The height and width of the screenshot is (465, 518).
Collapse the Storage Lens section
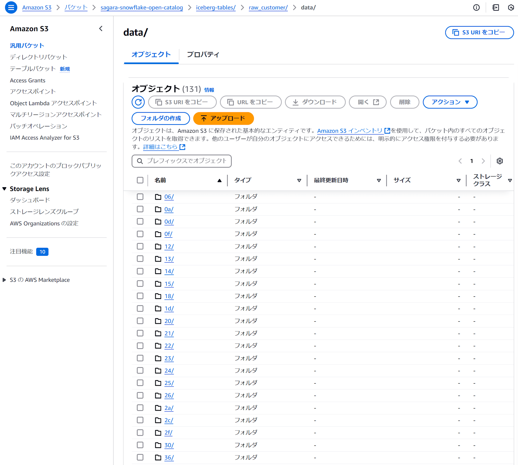click(x=4, y=189)
